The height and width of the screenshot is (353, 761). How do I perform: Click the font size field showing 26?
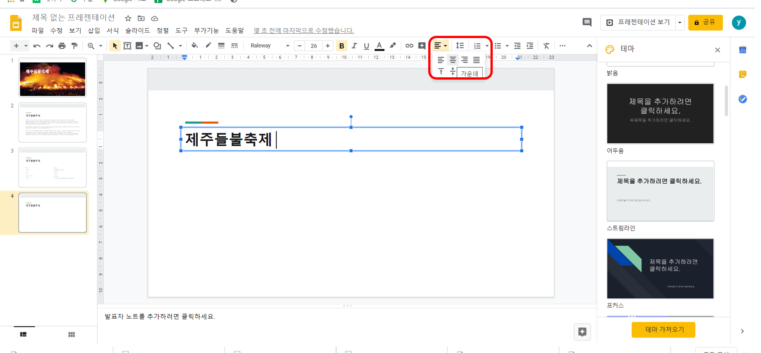click(x=314, y=46)
